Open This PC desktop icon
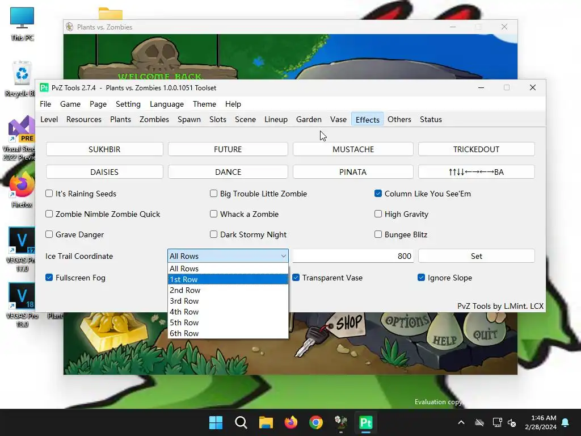581x436 pixels. pos(22,24)
